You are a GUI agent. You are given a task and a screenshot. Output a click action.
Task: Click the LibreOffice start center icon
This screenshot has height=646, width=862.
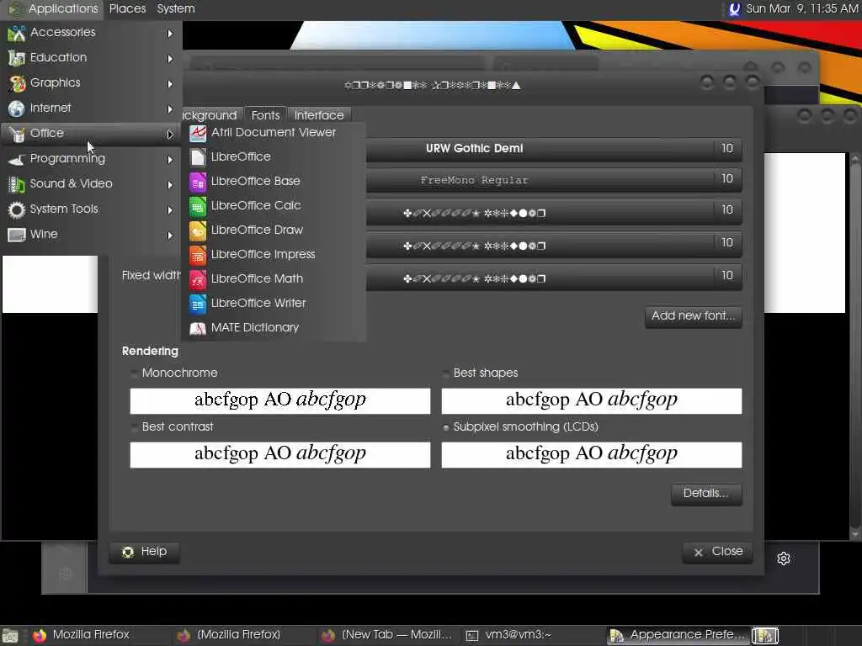[x=197, y=157]
